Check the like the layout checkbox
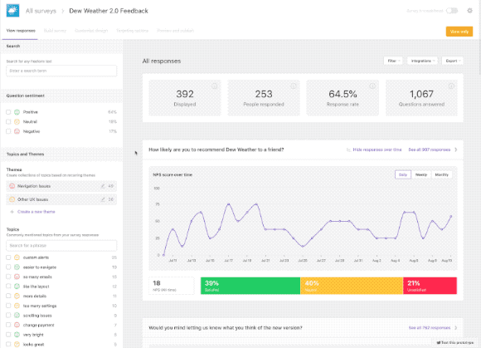This screenshot has height=348, width=481. 8,287
